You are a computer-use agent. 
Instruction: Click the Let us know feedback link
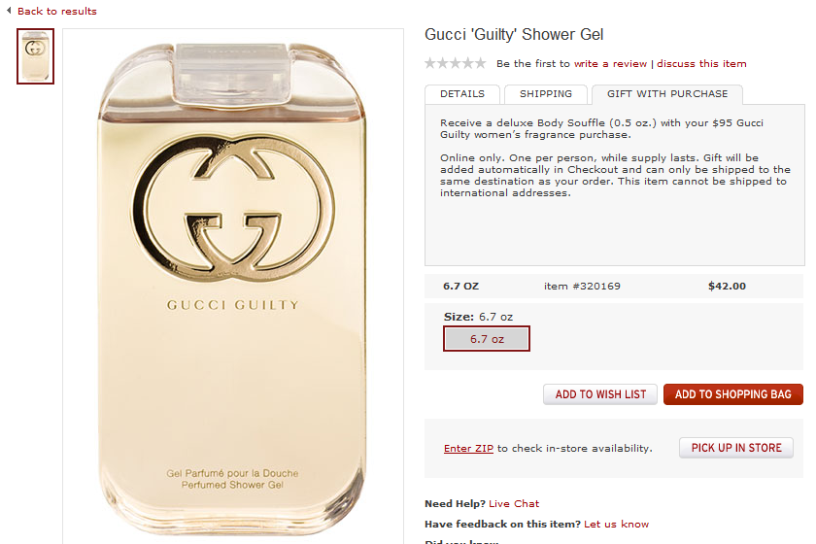616,524
